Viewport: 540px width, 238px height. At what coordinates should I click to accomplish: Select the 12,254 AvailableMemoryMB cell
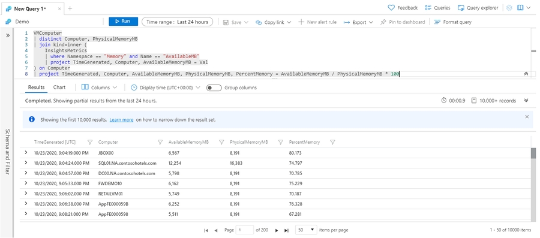point(175,163)
